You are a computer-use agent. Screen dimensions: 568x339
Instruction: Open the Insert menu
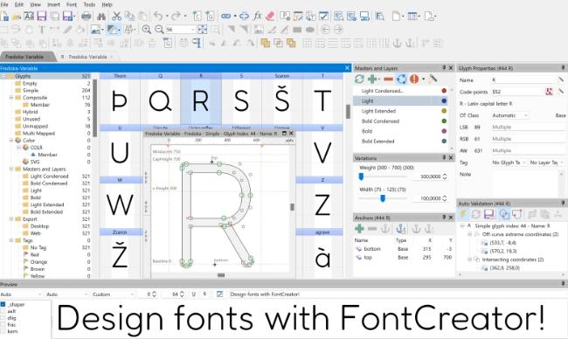pyautogui.click(x=53, y=4)
